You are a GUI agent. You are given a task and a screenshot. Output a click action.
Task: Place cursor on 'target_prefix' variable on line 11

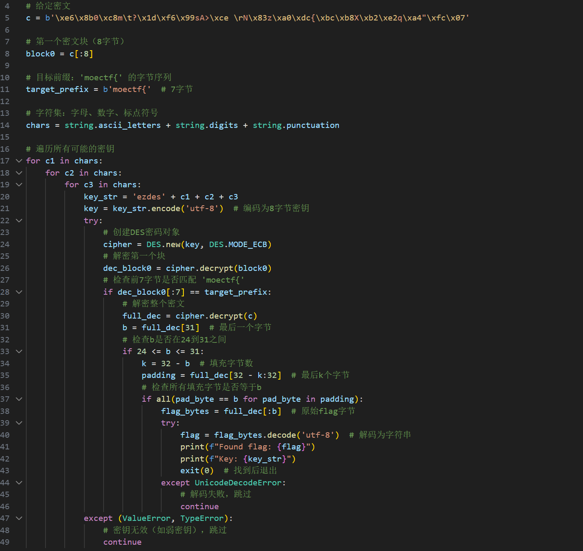click(57, 89)
